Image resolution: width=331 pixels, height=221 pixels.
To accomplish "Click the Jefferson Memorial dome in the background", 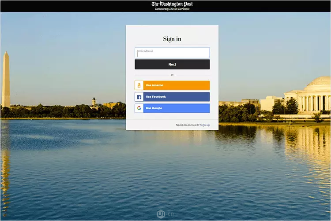I will pos(318,82).
